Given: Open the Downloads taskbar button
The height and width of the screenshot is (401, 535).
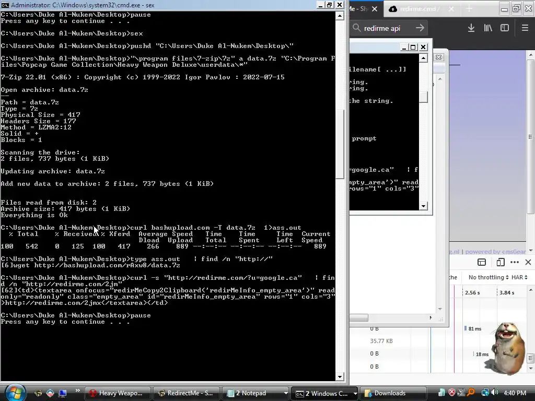Looking at the screenshot, I should (393, 393).
